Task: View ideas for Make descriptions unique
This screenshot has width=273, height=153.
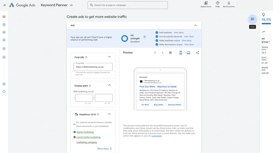Action: tap(189, 45)
